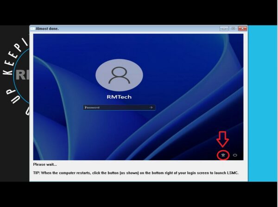Click the RMTech user avatar picture

[x=119, y=75]
